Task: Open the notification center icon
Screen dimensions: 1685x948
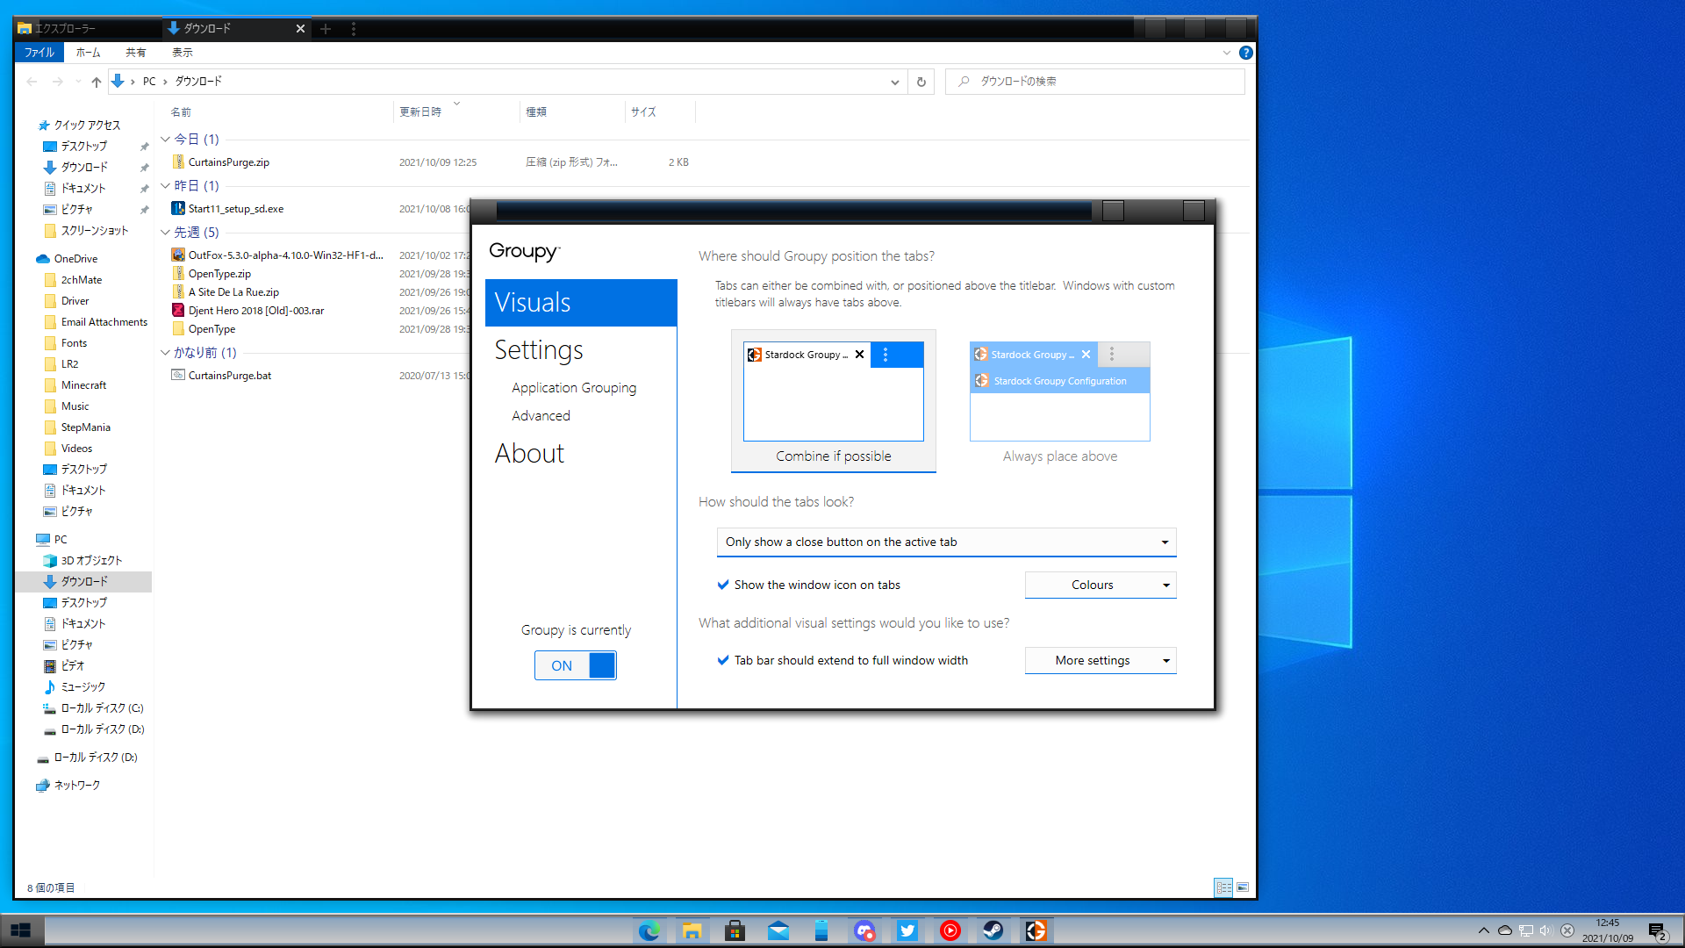Action: (x=1657, y=931)
